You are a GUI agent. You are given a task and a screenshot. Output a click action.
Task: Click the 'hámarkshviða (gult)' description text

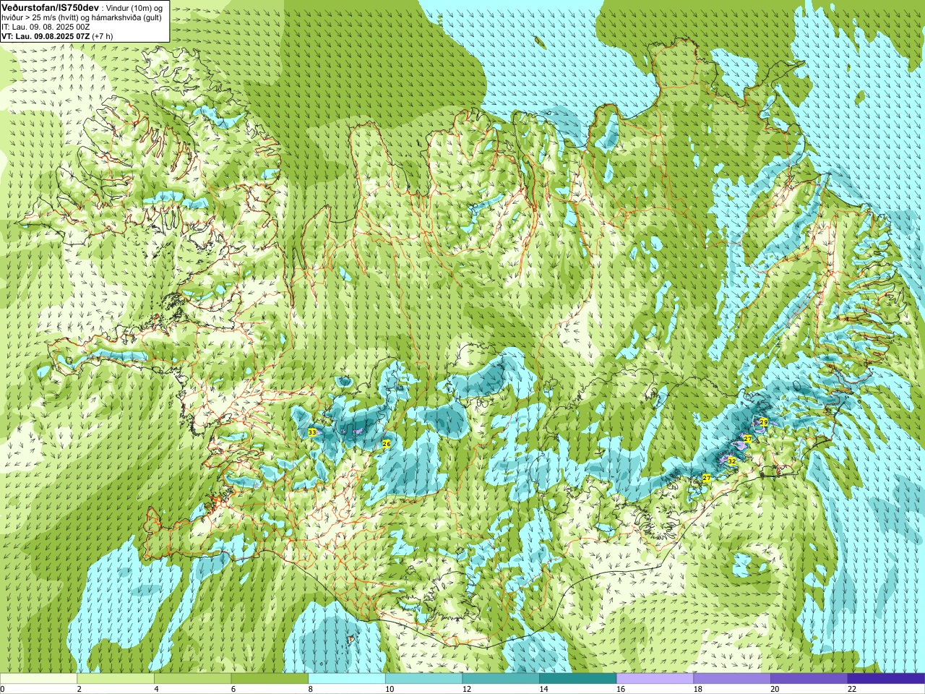[x=128, y=17]
